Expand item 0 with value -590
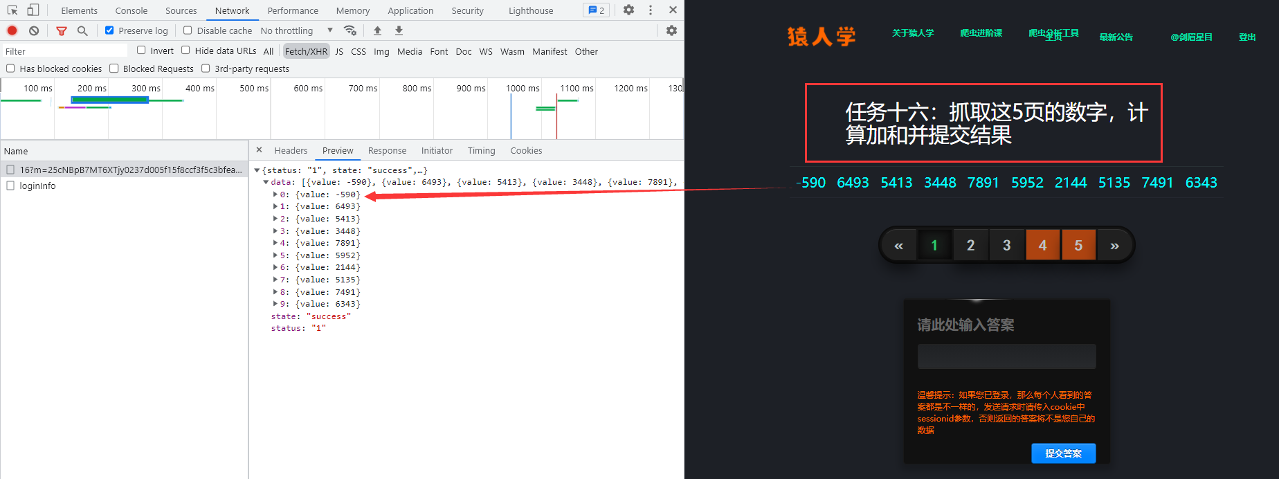The height and width of the screenshot is (479, 1279). click(275, 195)
